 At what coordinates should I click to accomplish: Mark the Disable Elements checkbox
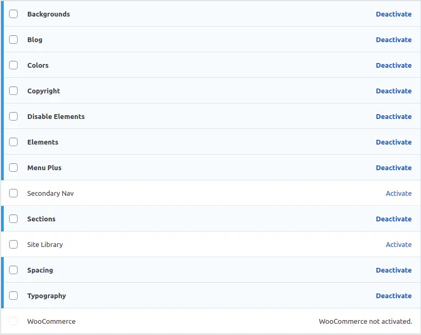tap(13, 116)
